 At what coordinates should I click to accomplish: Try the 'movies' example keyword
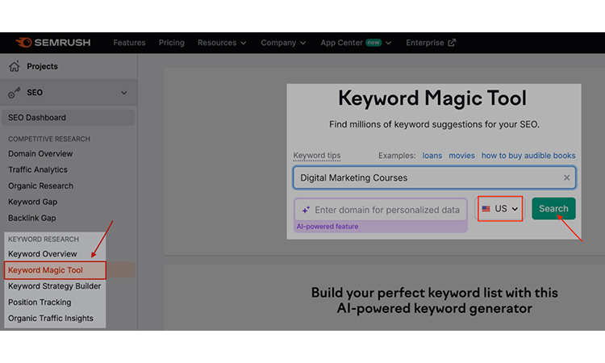[x=461, y=156]
